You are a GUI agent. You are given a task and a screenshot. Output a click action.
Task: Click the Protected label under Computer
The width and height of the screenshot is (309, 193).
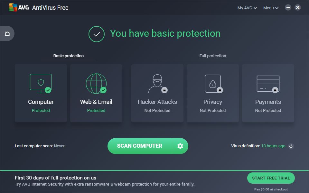click(41, 110)
